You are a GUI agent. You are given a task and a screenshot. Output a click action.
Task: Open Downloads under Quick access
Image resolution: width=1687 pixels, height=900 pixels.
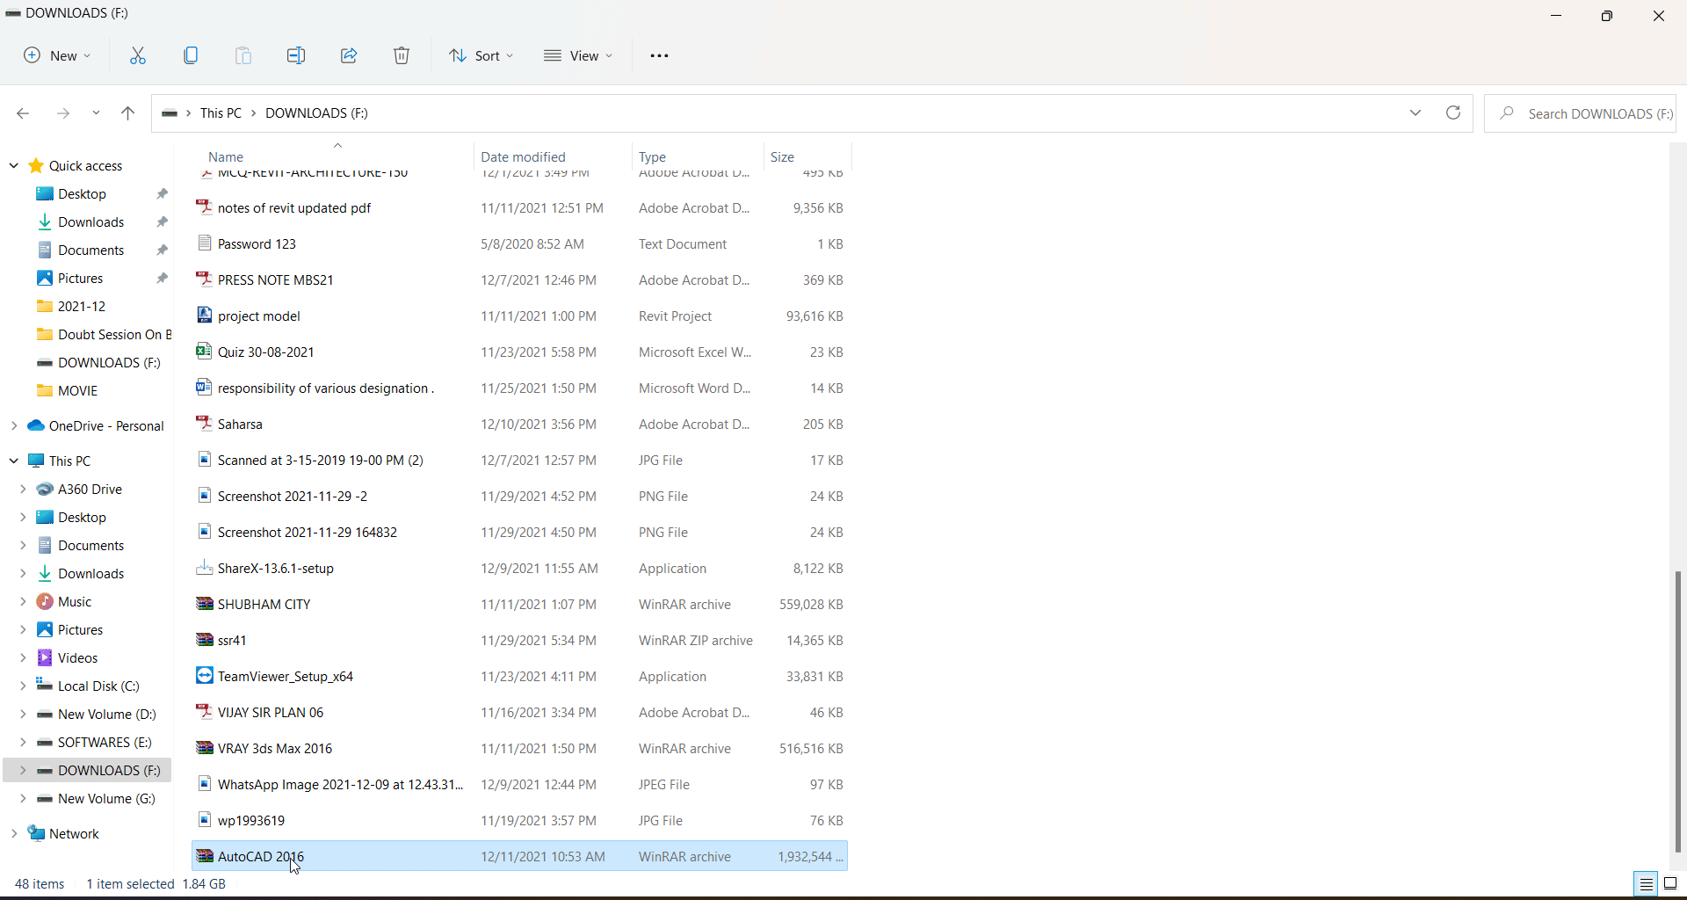91,221
